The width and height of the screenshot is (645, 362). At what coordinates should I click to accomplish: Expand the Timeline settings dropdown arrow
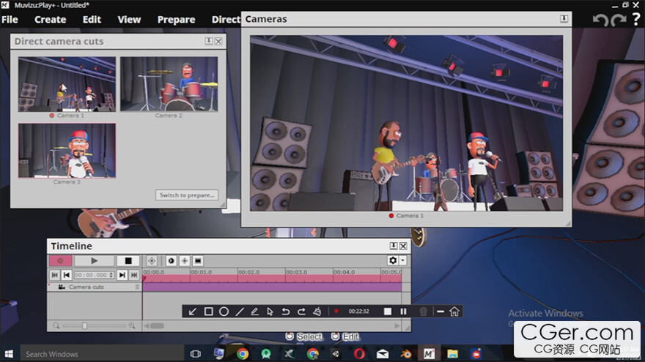click(403, 260)
